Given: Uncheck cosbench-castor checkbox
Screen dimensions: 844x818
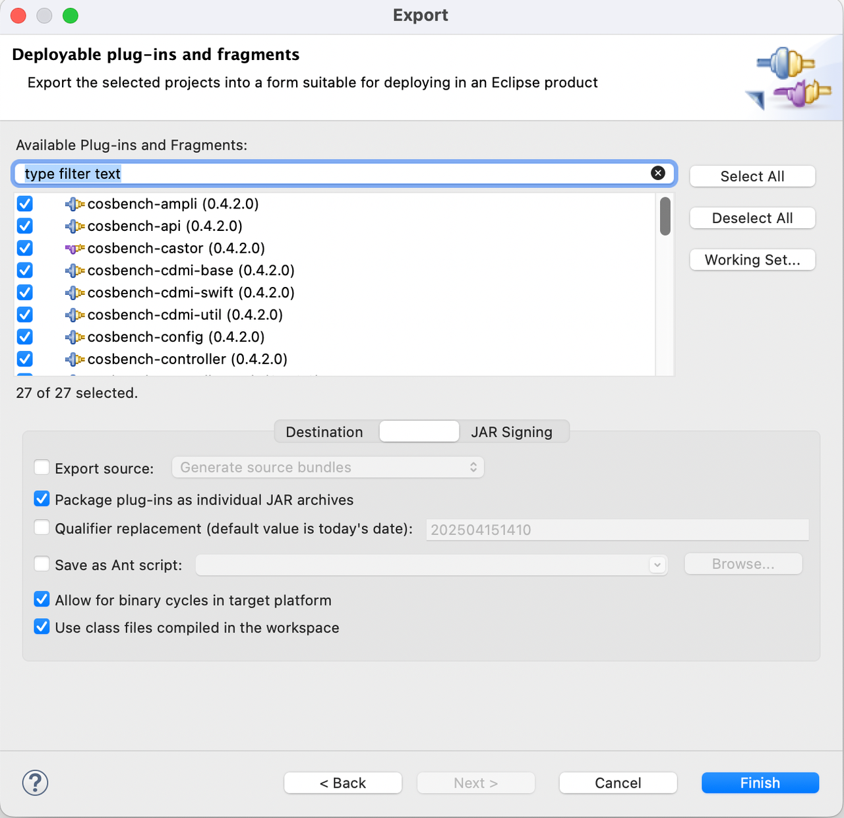Looking at the screenshot, I should 25,248.
